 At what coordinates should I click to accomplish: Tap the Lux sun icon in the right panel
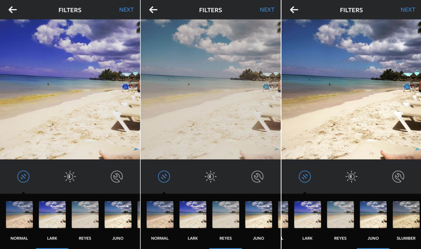tap(352, 177)
